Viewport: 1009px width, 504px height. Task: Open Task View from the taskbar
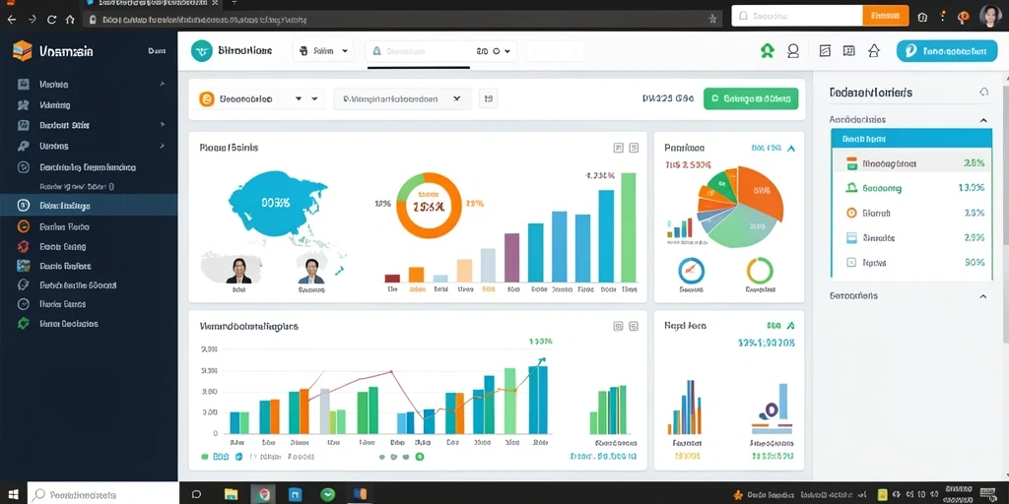197,494
